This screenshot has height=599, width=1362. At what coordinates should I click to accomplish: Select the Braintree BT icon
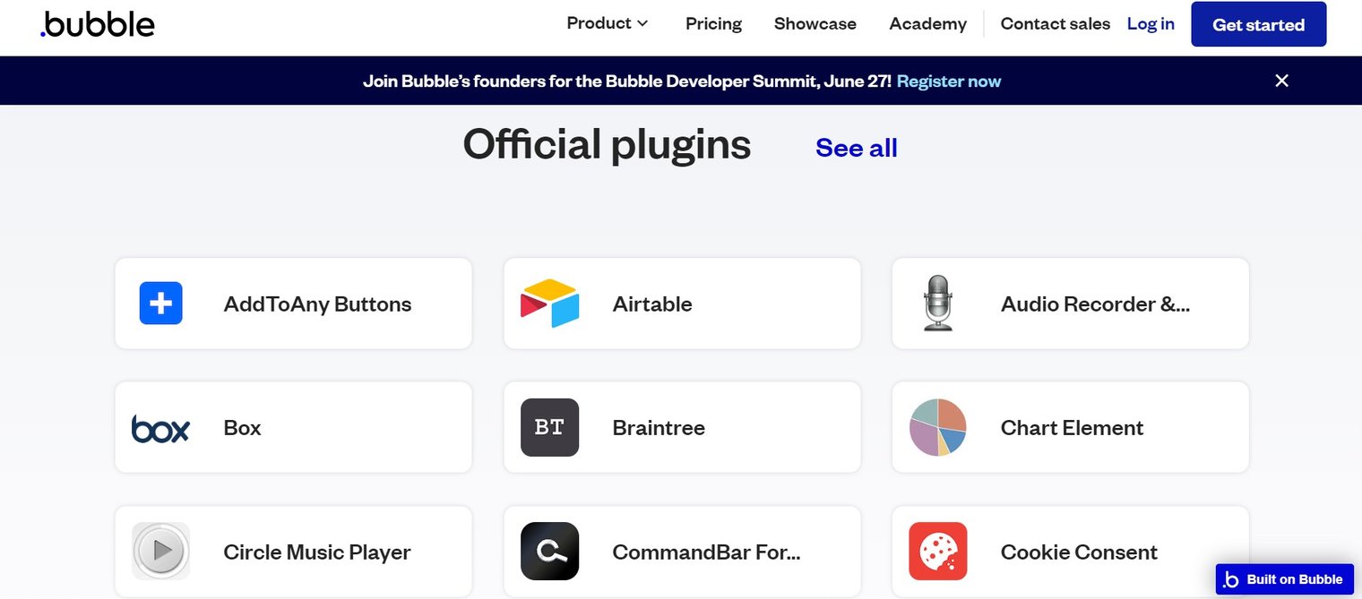[548, 427]
